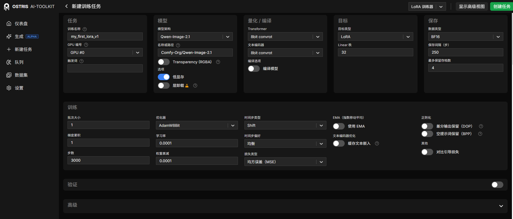This screenshot has height=219, width=513.
Task: Click the plus icon beside 新建任务
Action: 9,49
